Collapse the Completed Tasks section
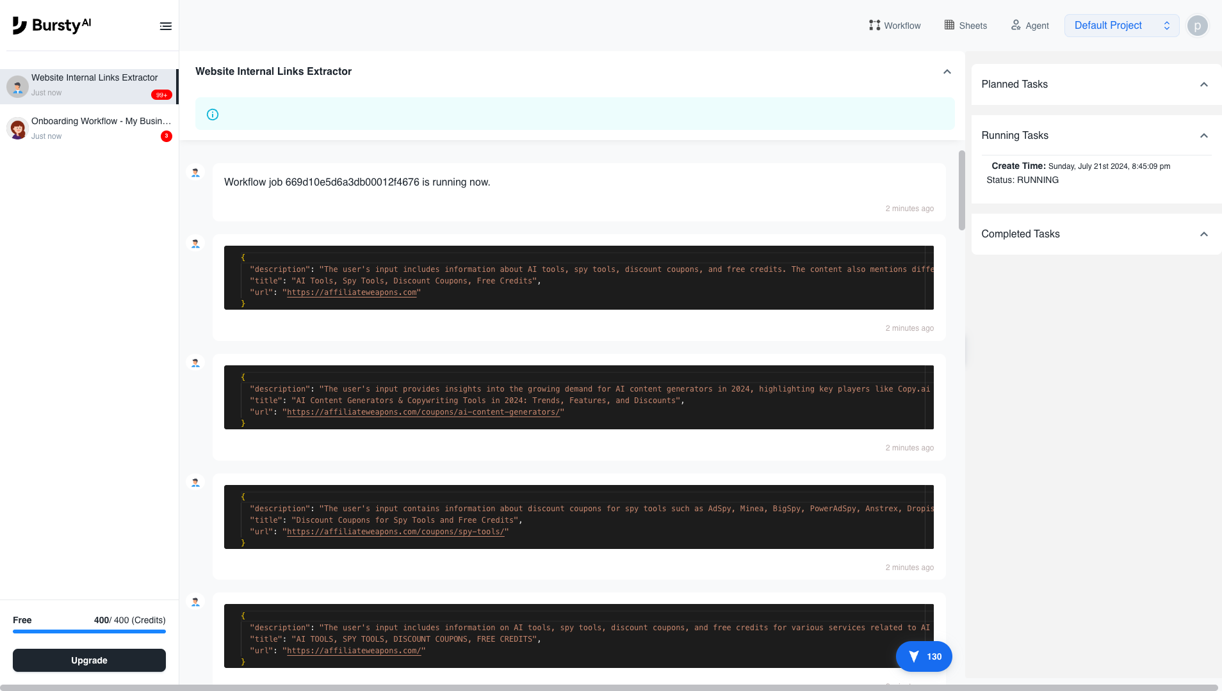This screenshot has width=1222, height=691. pos(1203,234)
